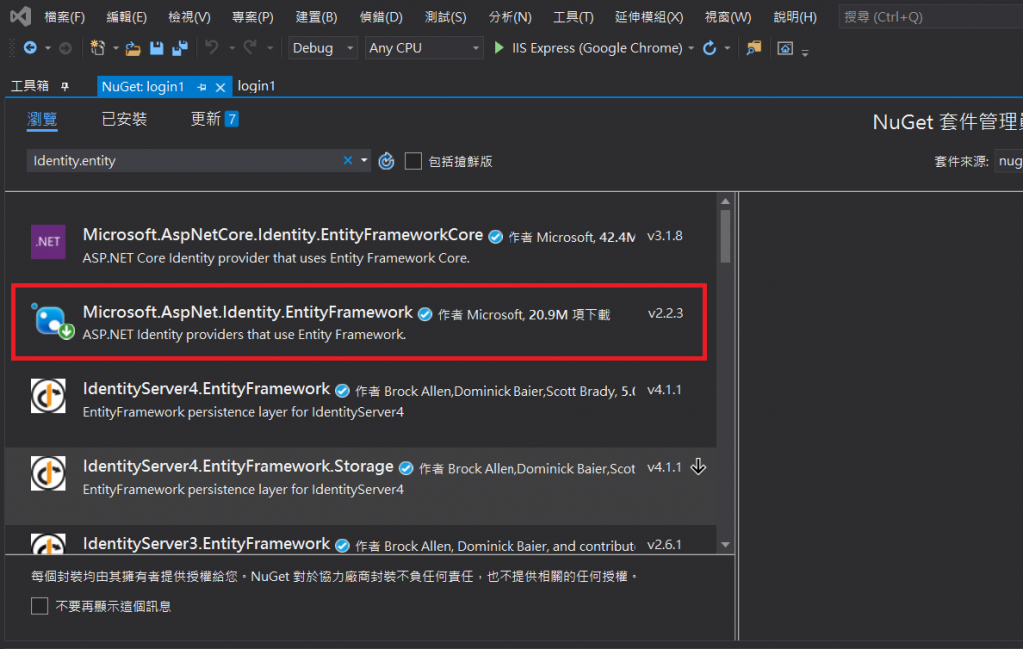Open the 偵錯(D) menu
The height and width of the screenshot is (649, 1023).
[x=381, y=17]
